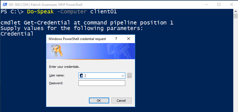The width and height of the screenshot is (238, 112).
Task: Click the "Password:" label
Action: pos(56,83)
